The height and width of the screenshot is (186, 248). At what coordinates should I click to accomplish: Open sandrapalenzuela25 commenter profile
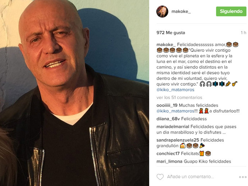(x=178, y=140)
